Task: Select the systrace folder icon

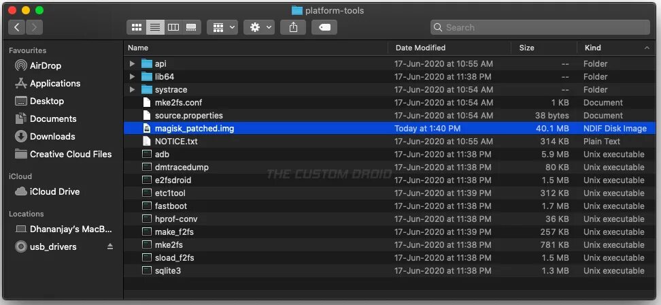Action: [146, 90]
